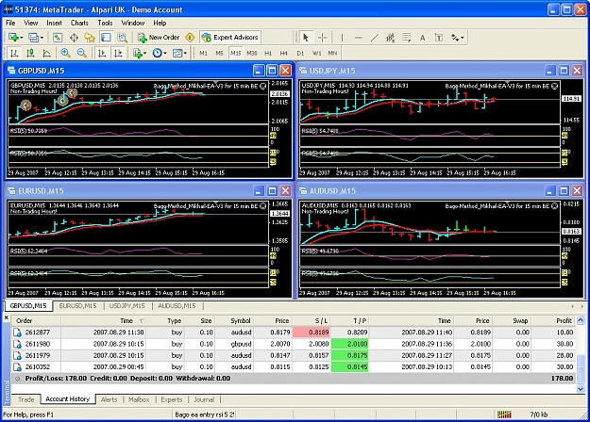Click scroll up arrow in Account History
The image size is (590, 422).
coord(581,320)
